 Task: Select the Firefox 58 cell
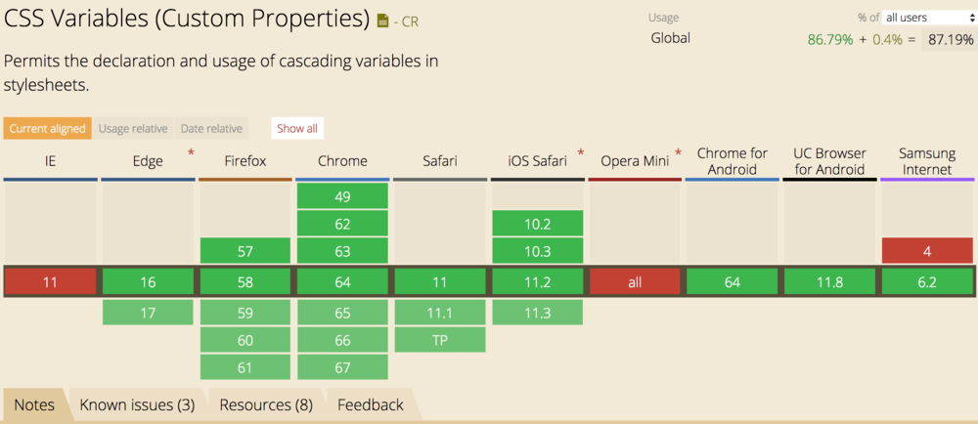[245, 282]
